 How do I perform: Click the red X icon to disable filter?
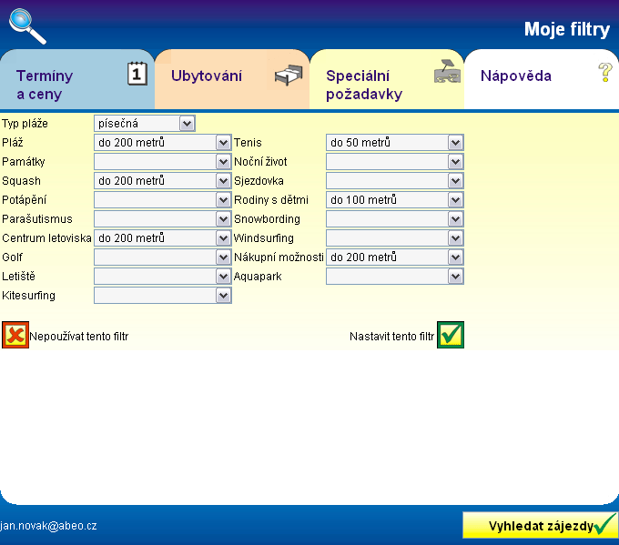(x=15, y=335)
